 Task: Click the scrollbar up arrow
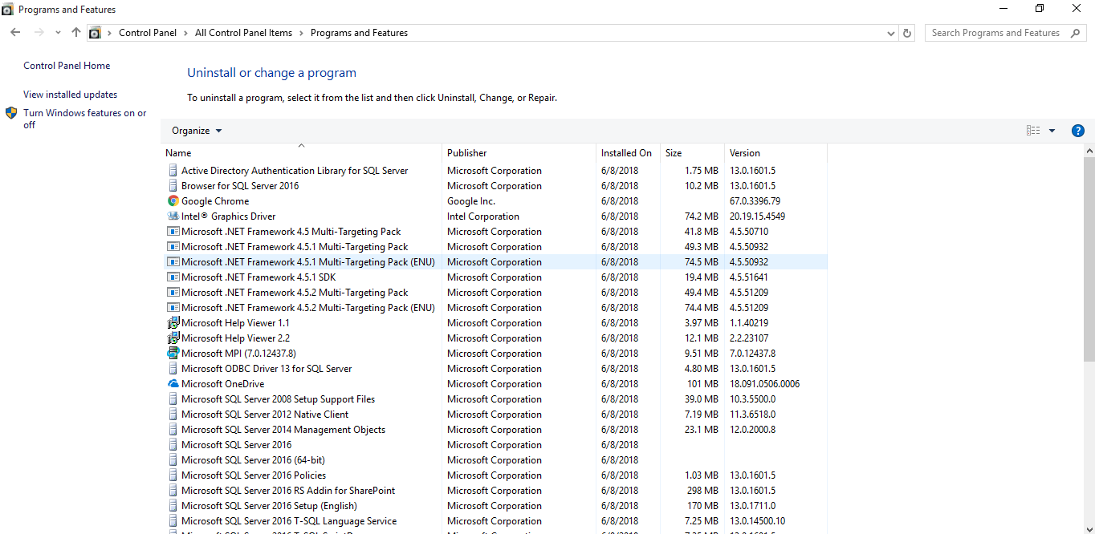click(1089, 151)
